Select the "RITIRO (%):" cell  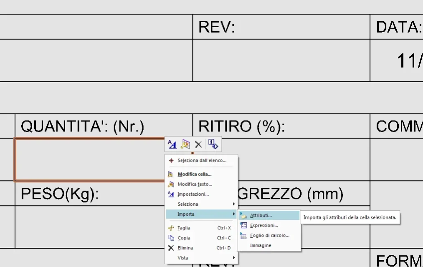pyautogui.click(x=281, y=126)
